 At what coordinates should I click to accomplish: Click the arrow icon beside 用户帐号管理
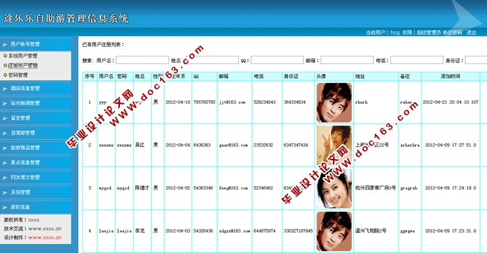(x=5, y=45)
